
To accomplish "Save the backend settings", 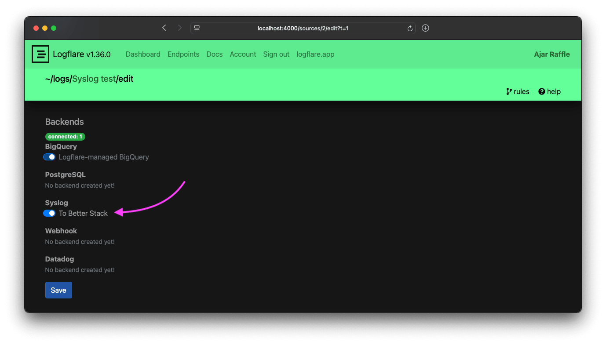I will point(58,290).
